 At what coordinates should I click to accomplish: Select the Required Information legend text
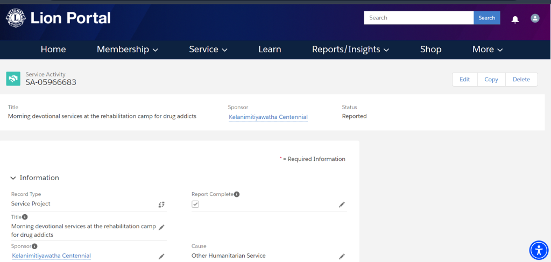tap(313, 159)
